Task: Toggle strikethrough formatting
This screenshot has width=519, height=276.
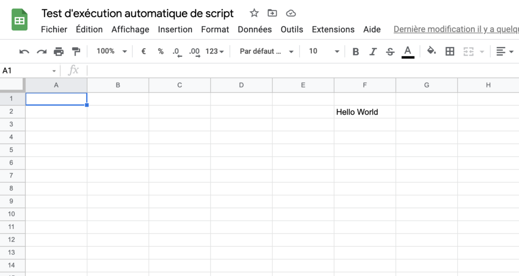Action: tap(390, 52)
